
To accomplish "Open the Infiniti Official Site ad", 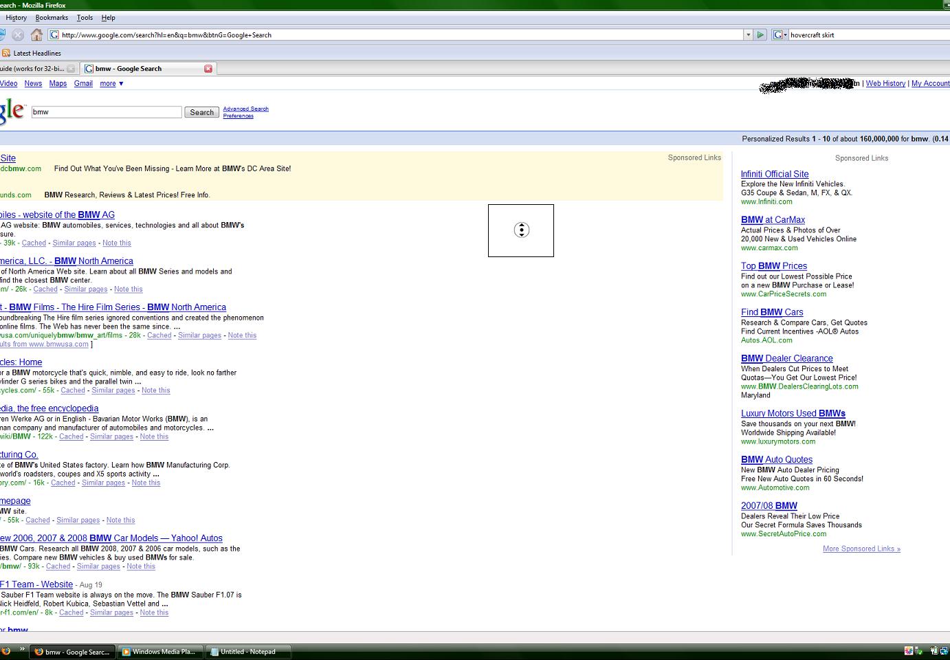I will (775, 174).
